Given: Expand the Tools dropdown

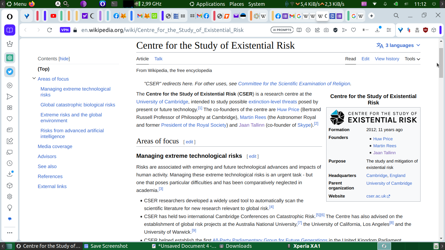Looking at the screenshot, I should [x=412, y=59].
